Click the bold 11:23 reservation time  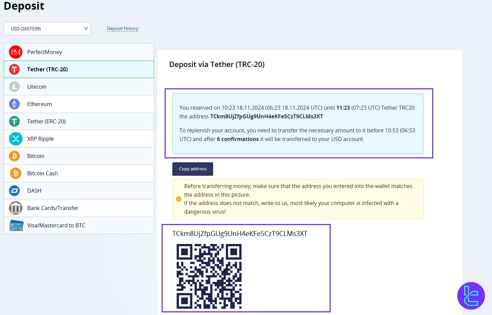343,108
